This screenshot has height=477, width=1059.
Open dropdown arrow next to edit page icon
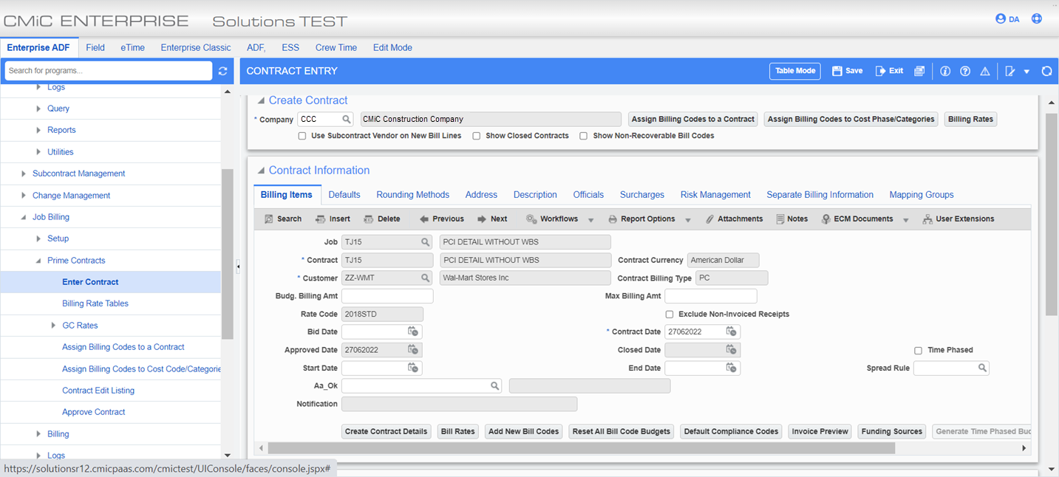click(x=1026, y=72)
